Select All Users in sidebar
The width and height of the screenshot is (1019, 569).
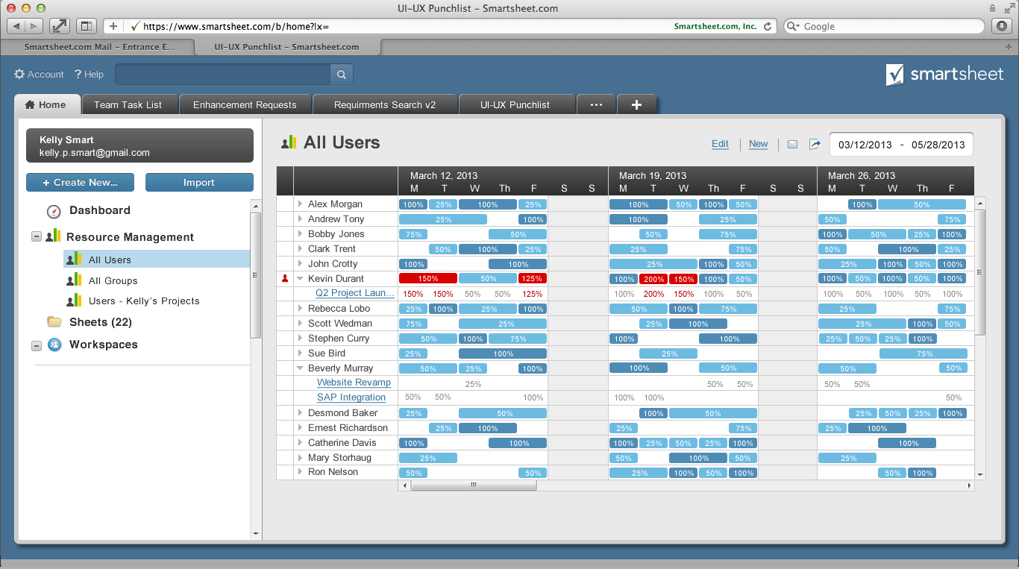point(157,260)
